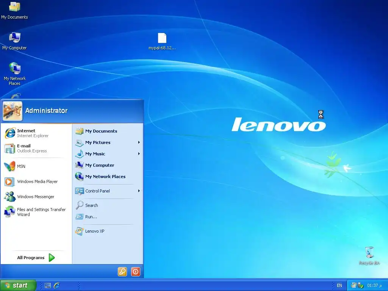This screenshot has width=388, height=291.
Task: Open Control Panel entry
Action: point(108,191)
